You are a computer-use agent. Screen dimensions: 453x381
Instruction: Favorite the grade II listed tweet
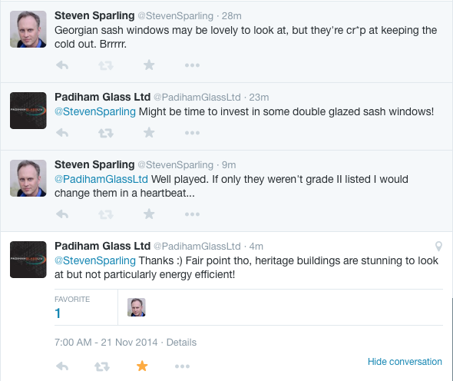click(x=149, y=214)
